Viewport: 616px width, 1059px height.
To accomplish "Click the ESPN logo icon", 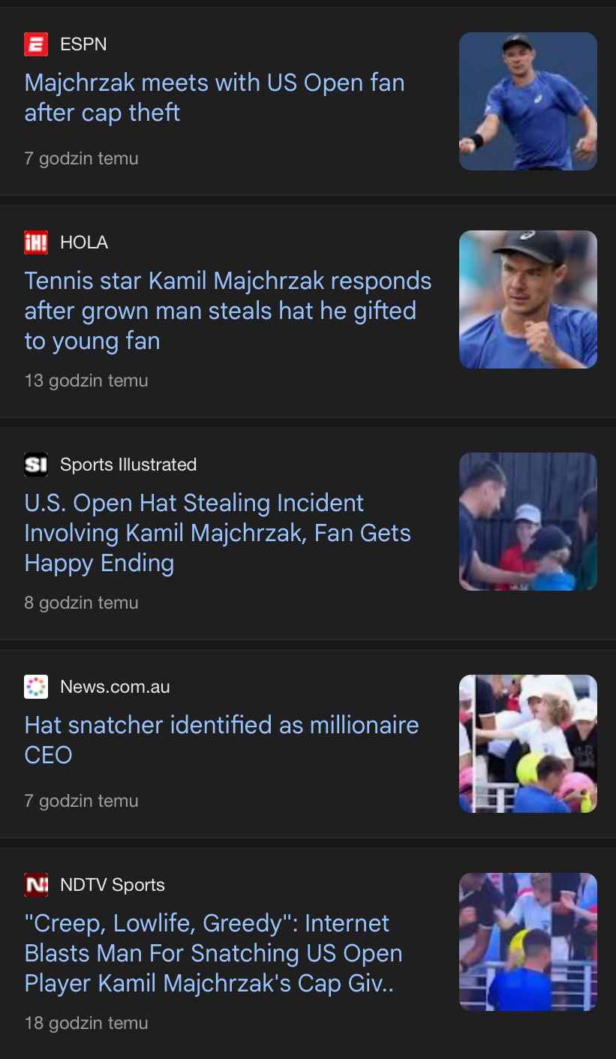I will 36,44.
